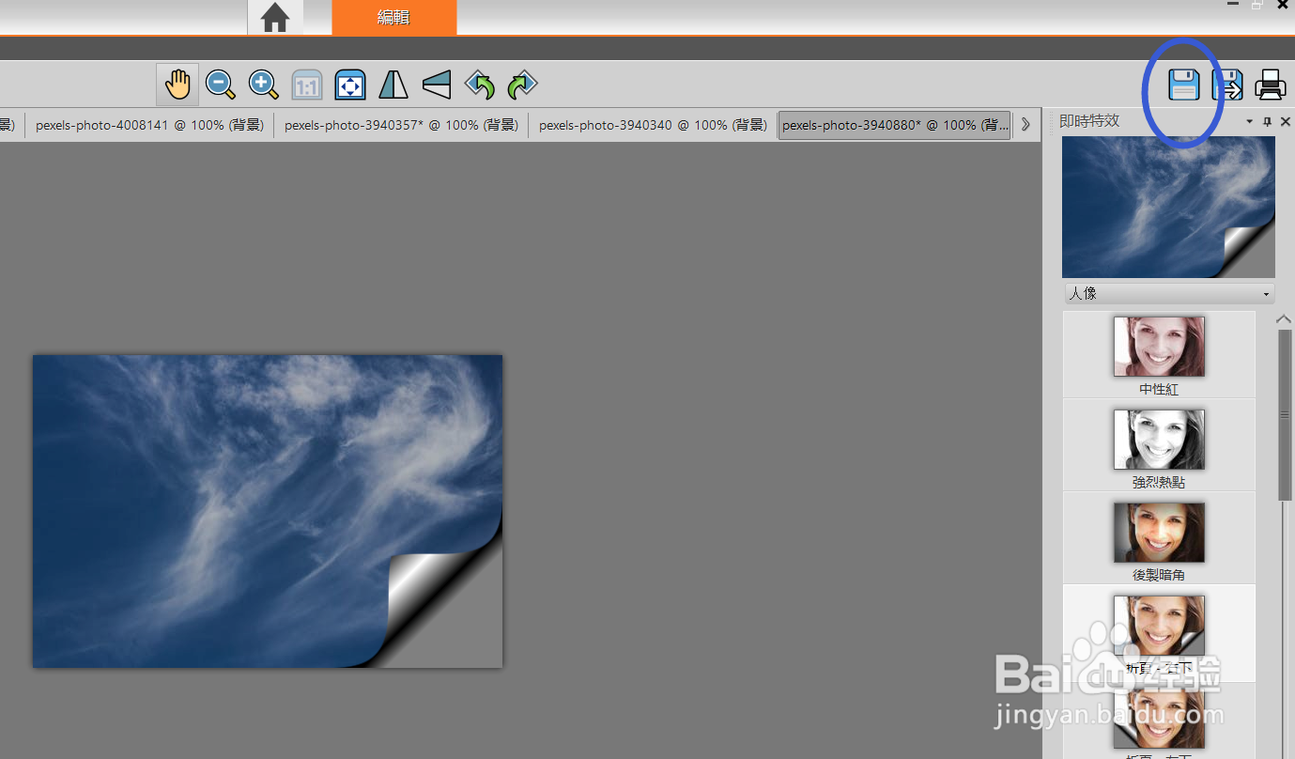Fit image to window
1295x759 pixels.
350,85
